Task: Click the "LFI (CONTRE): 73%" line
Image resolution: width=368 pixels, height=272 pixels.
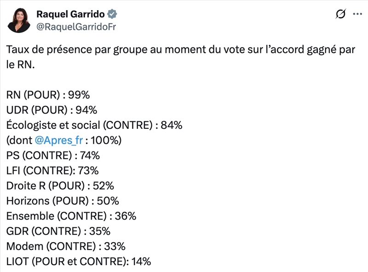Action: click(x=52, y=170)
